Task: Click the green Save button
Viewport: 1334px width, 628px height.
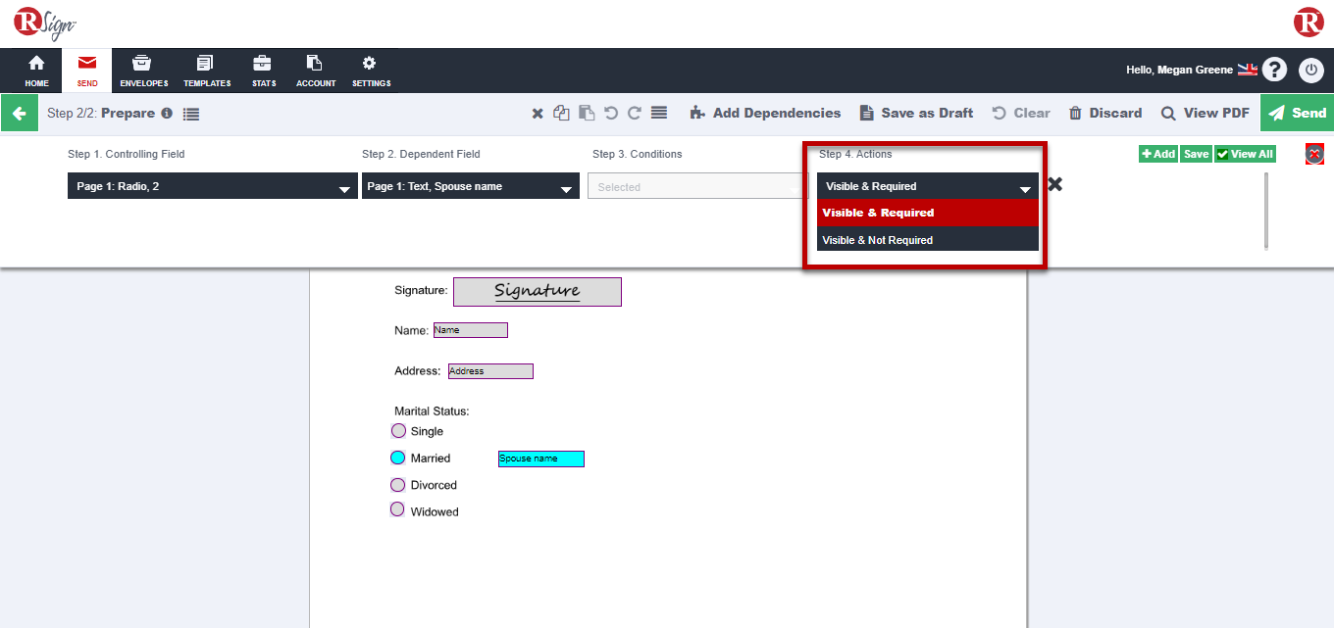Action: point(1196,154)
